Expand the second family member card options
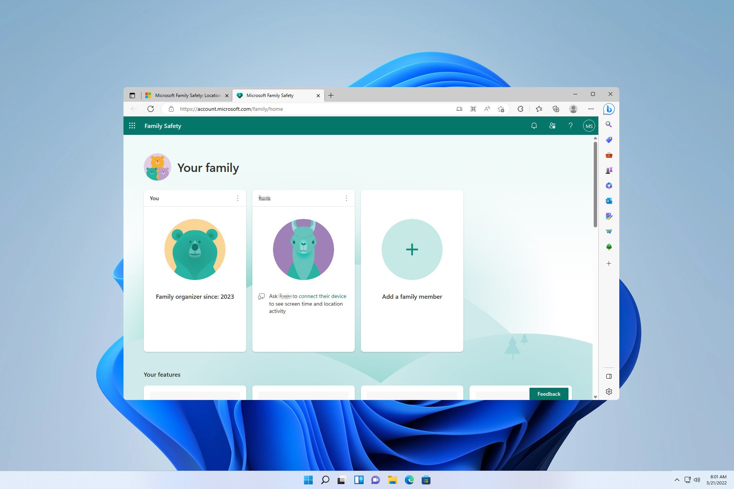 pos(346,198)
